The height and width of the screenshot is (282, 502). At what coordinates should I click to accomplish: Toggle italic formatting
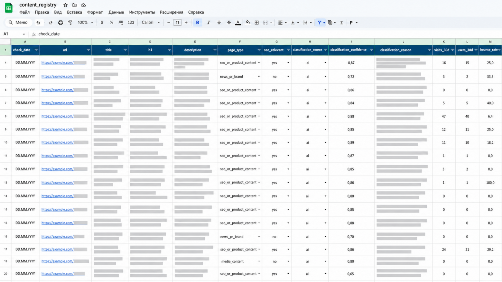pyautogui.click(x=209, y=23)
